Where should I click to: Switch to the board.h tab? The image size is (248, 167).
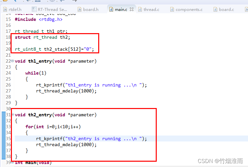coord(88,10)
